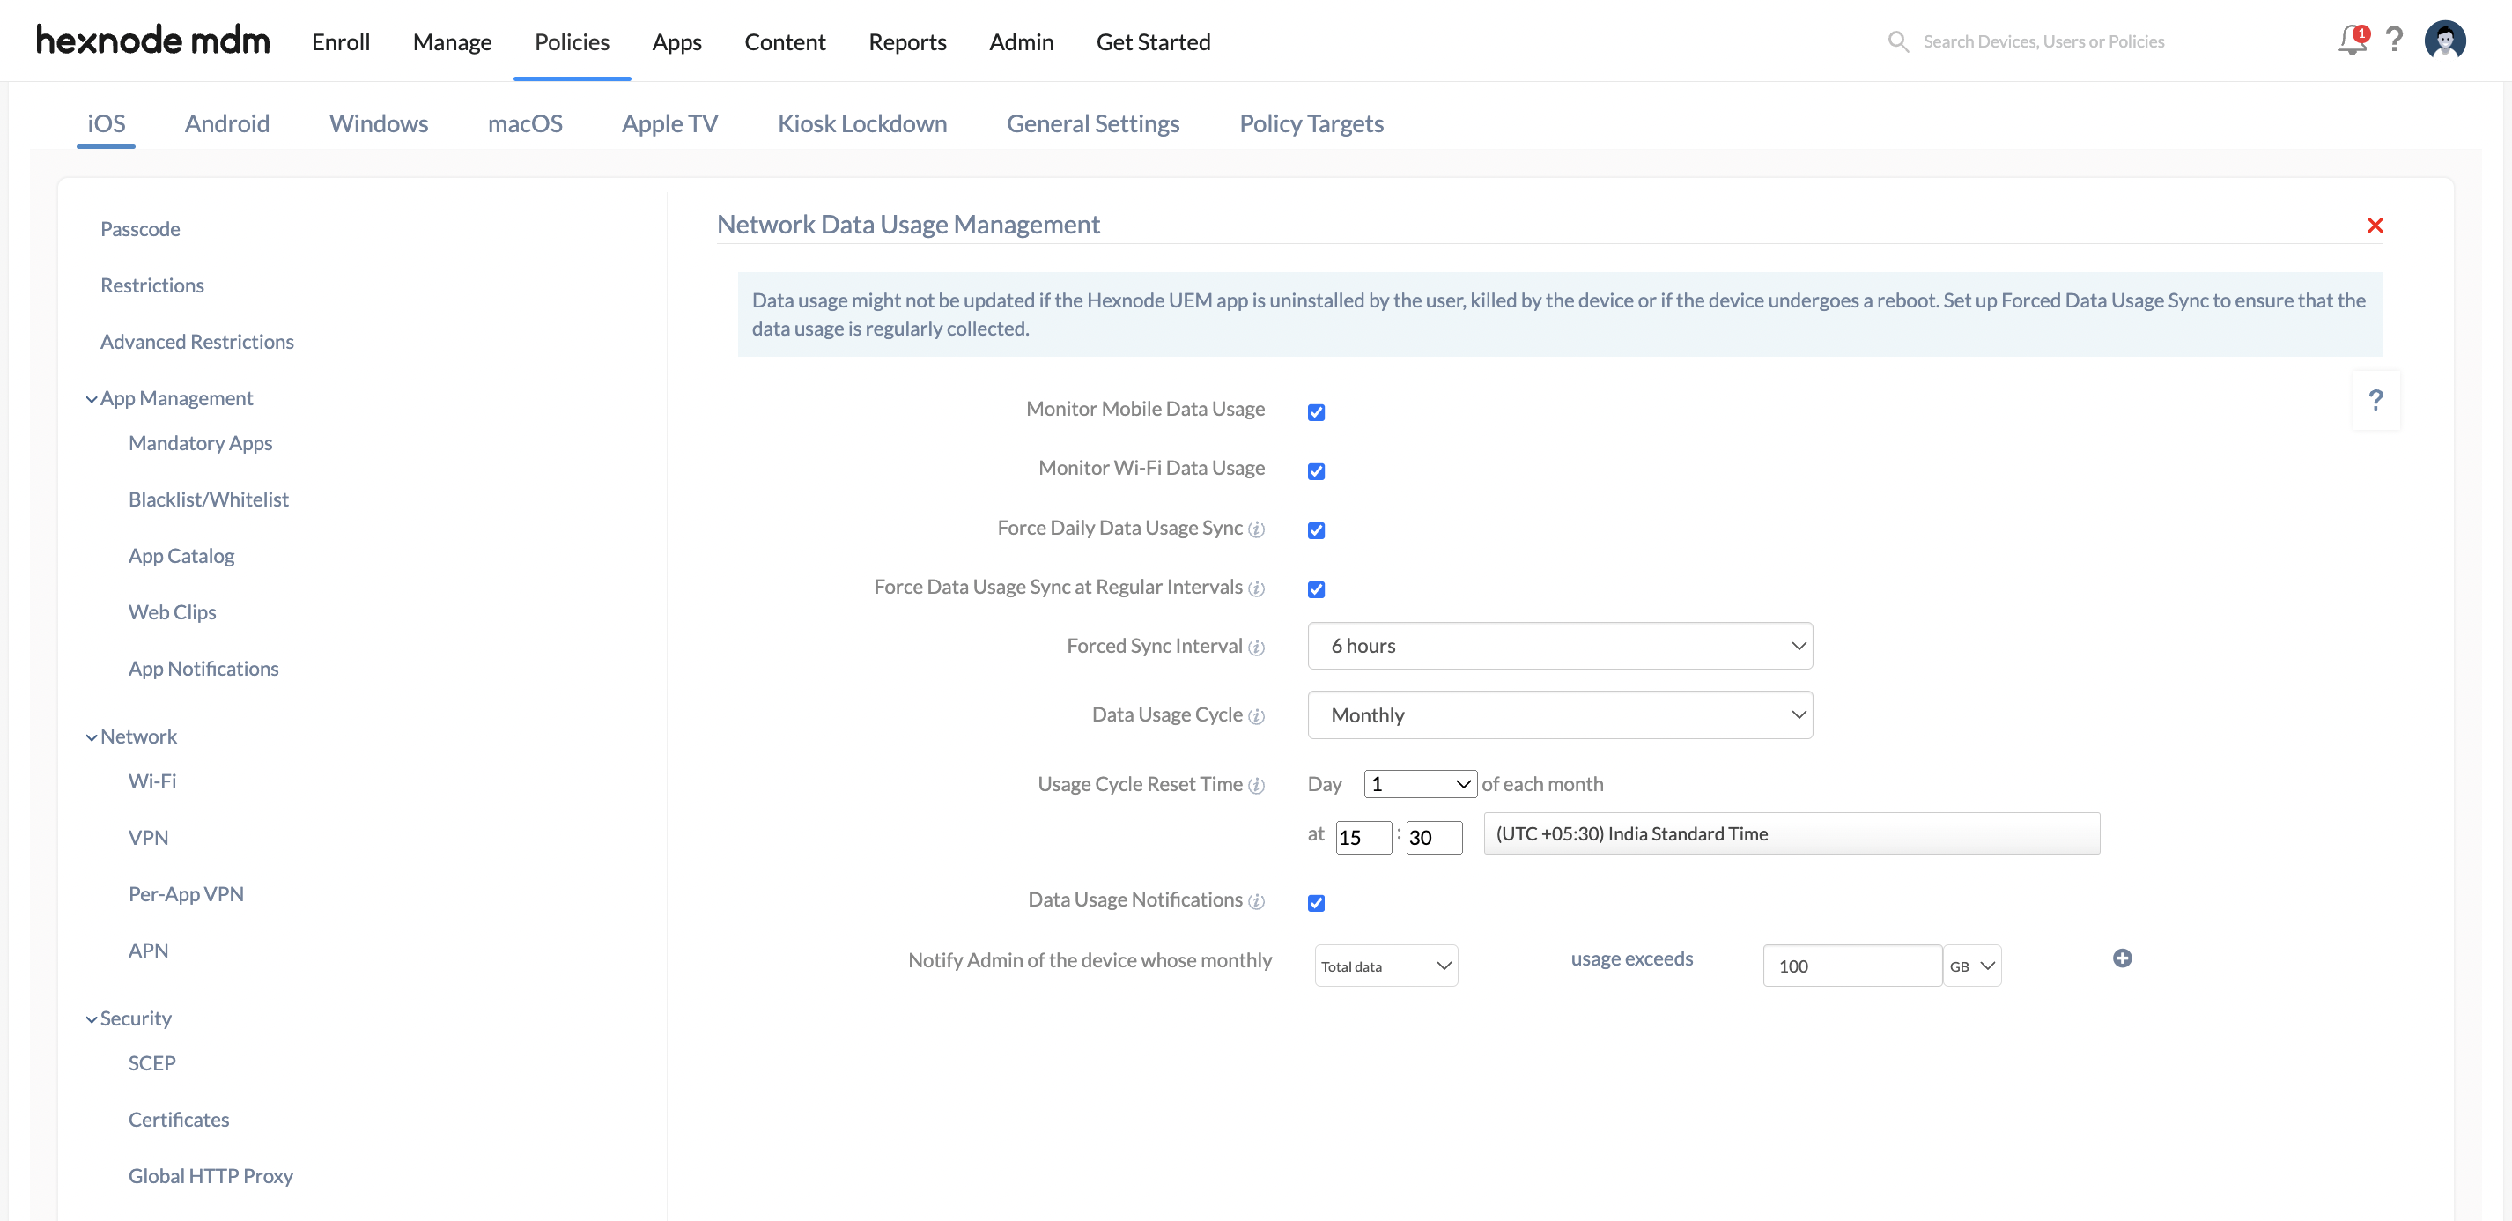Toggle Force Data Usage Sync at Regular Intervals
Viewport: 2512px width, 1221px height.
[x=1316, y=589]
